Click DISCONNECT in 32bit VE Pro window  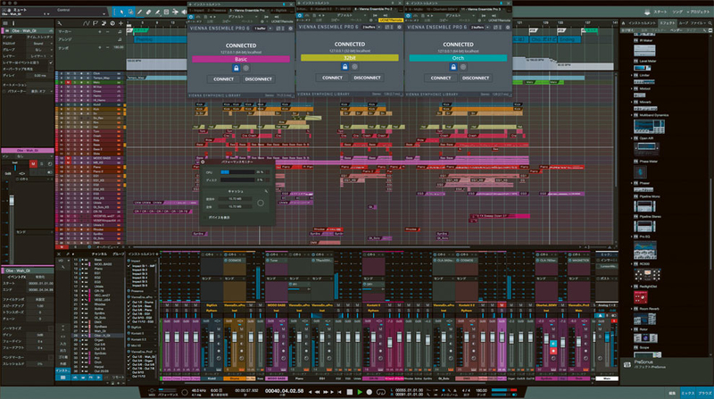click(x=367, y=78)
